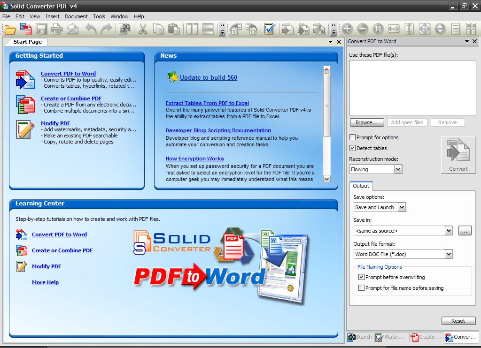Open the Reconstruction mode Flowing dropdown
Image resolution: width=481 pixels, height=348 pixels.
pos(398,169)
